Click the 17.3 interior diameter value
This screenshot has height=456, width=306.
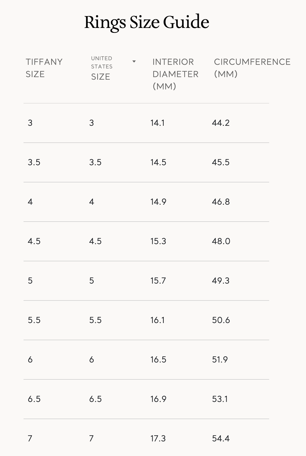(x=158, y=439)
